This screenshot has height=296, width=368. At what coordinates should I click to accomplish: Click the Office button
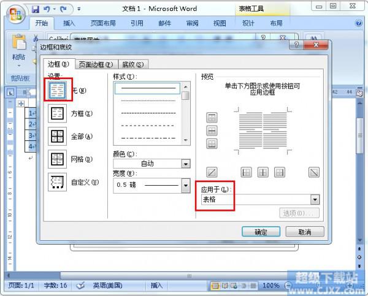pyautogui.click(x=16, y=13)
